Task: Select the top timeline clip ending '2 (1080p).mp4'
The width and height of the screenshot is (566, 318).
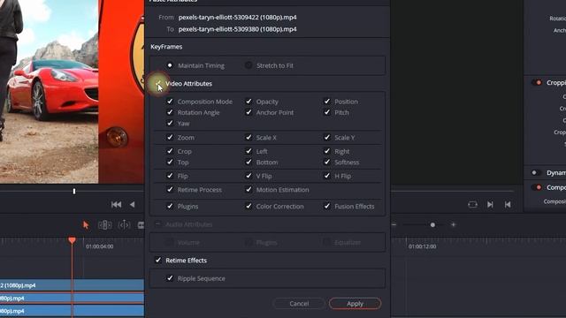Action: (72, 285)
